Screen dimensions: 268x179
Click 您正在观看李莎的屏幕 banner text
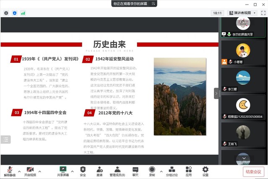[130, 3]
